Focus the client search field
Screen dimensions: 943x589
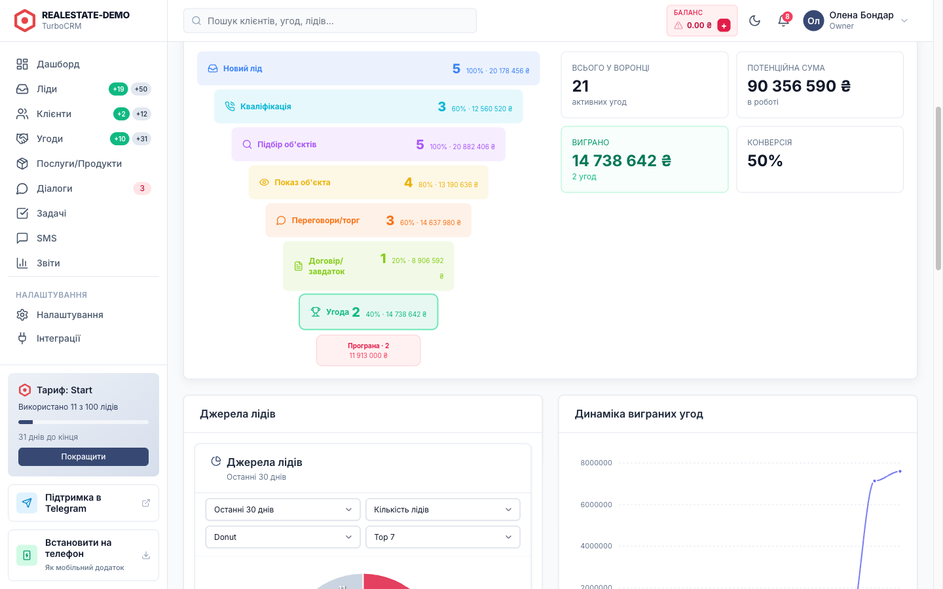pyautogui.click(x=330, y=20)
